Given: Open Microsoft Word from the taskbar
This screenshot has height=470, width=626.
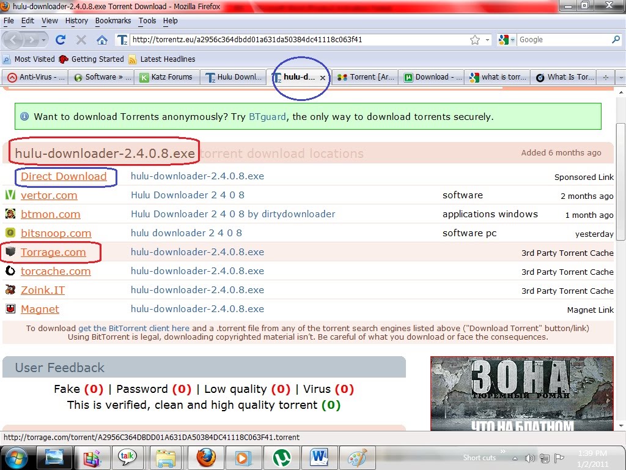Looking at the screenshot, I should 319,458.
